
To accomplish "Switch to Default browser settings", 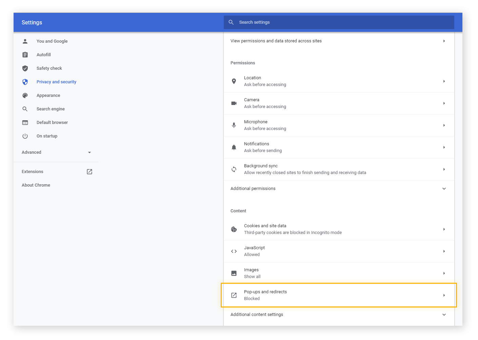I will (x=52, y=122).
